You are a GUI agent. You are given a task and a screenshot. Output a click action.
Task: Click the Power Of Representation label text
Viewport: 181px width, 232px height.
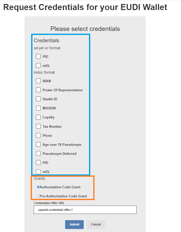(63, 90)
